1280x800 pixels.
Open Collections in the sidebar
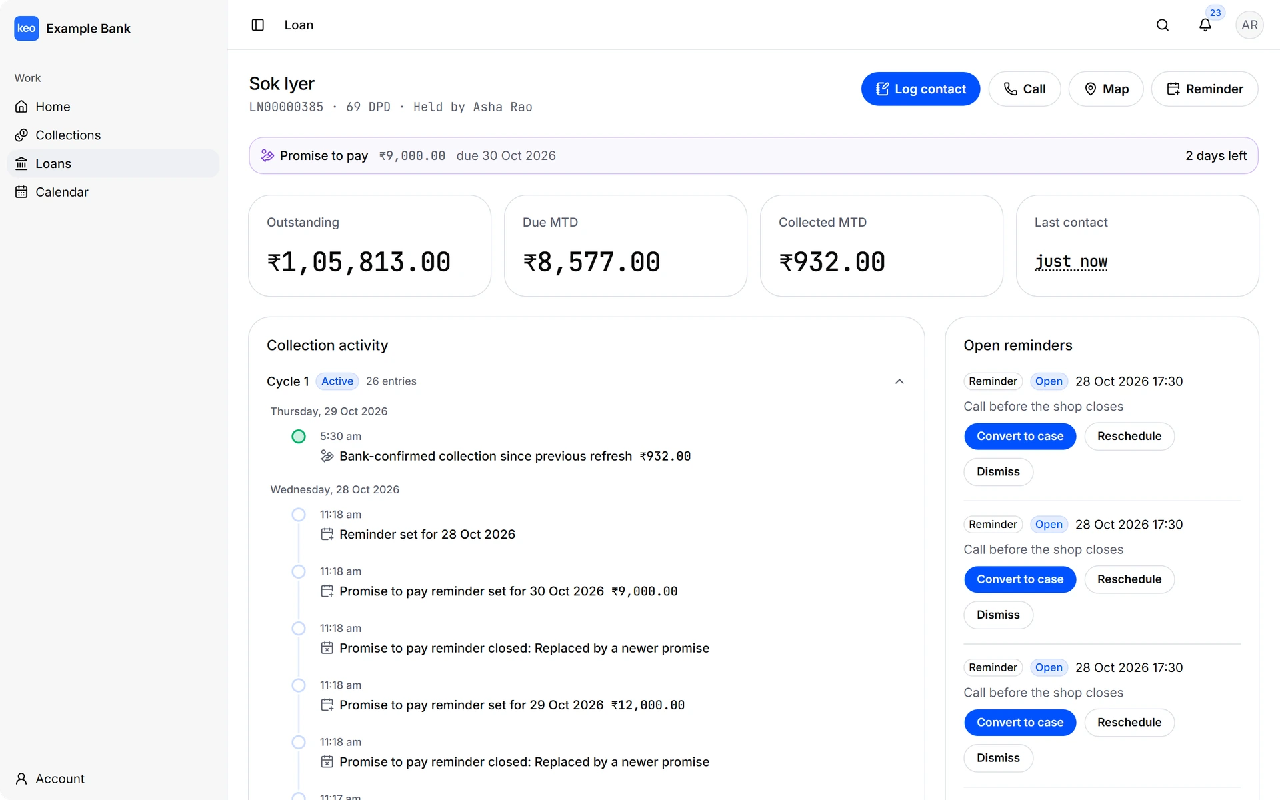coord(113,135)
